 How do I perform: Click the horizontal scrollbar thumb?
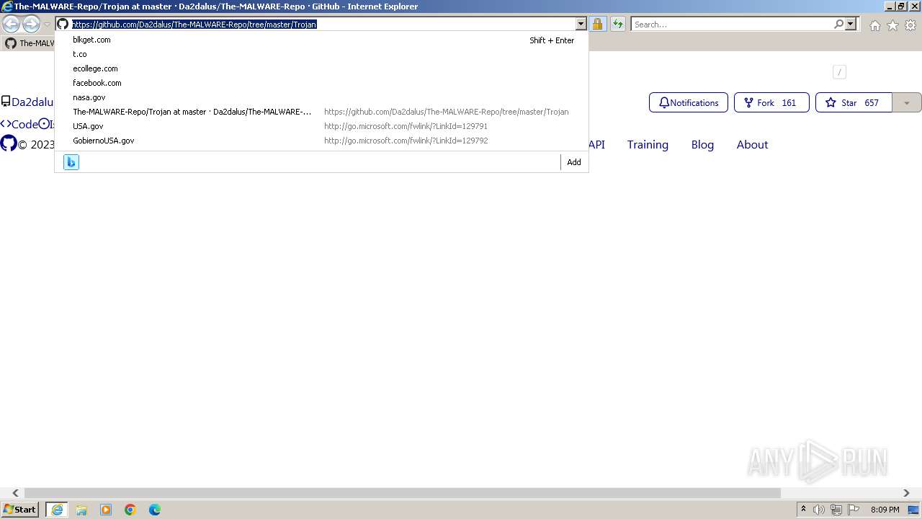point(403,493)
